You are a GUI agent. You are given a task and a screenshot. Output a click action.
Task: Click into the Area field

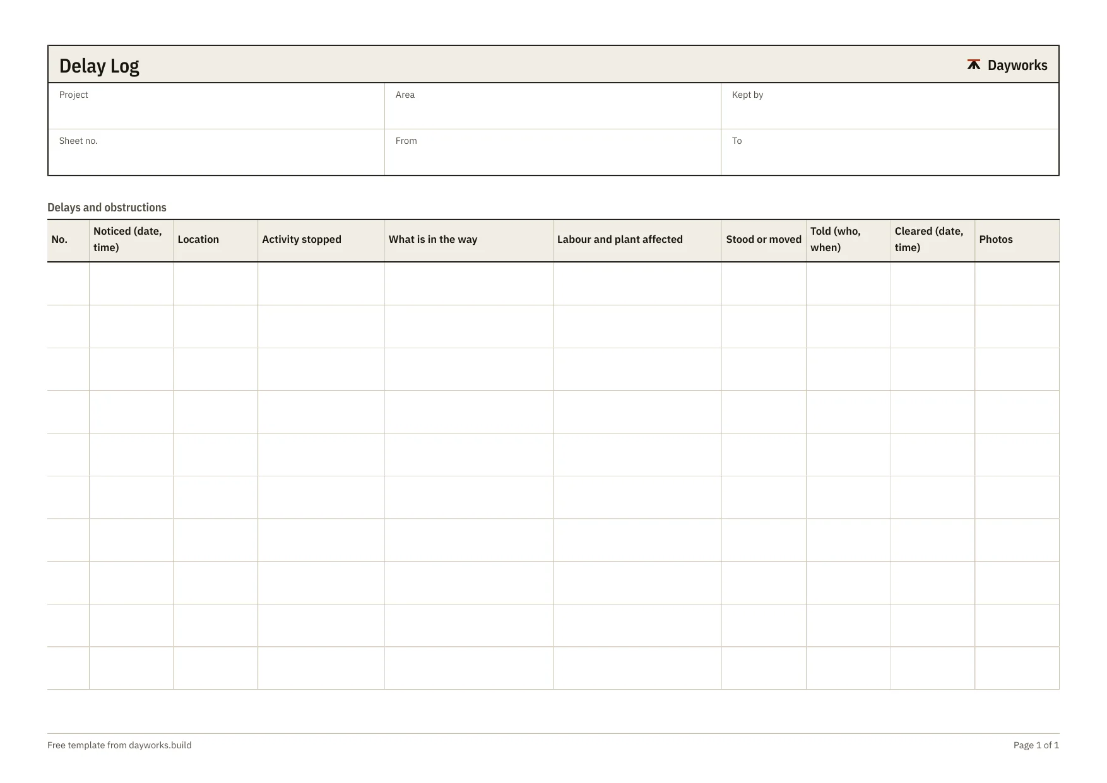coord(553,106)
